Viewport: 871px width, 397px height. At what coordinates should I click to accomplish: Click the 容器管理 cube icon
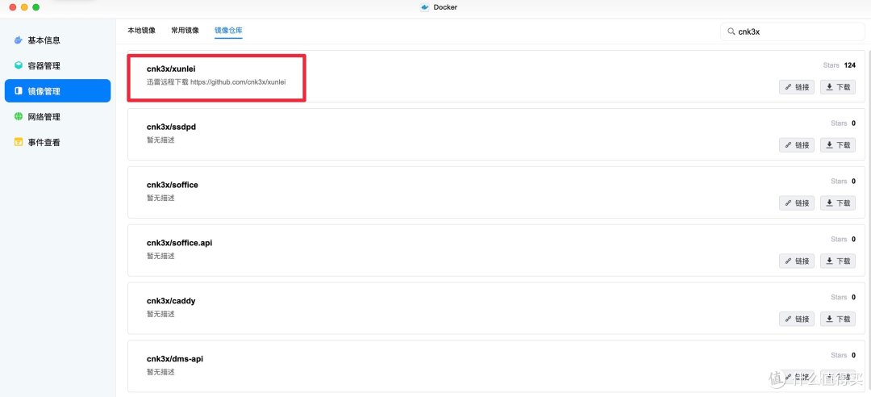19,65
